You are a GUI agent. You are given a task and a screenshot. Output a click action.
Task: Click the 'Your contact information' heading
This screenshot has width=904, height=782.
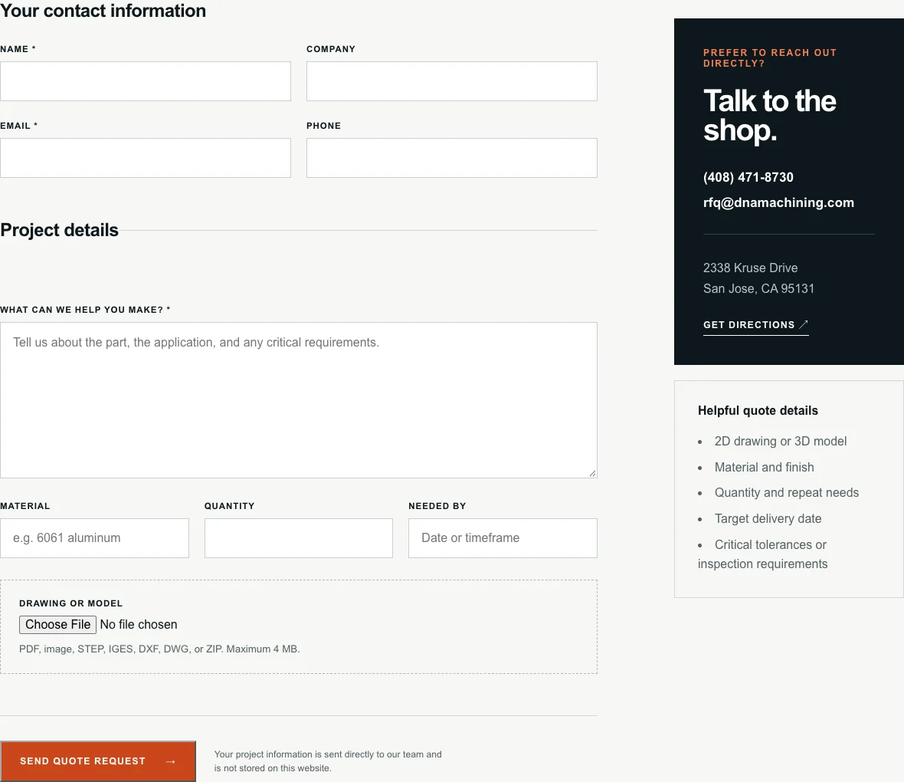[x=103, y=11]
